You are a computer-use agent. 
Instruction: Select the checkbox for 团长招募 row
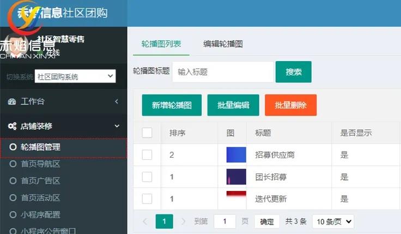coord(147,177)
